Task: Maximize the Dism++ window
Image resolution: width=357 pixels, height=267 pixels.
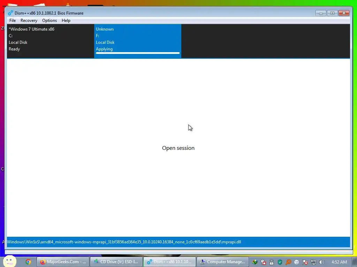Action: coord(332,13)
